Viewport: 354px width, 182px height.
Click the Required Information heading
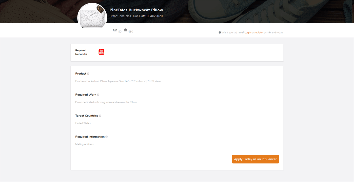pyautogui.click(x=90, y=137)
